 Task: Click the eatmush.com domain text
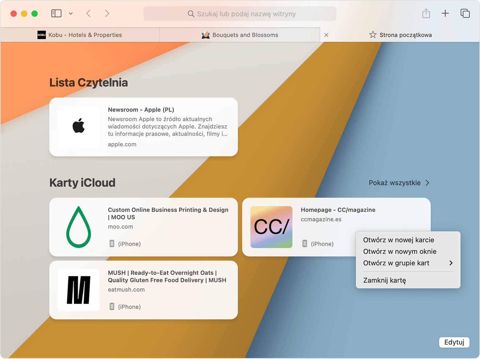(x=126, y=290)
